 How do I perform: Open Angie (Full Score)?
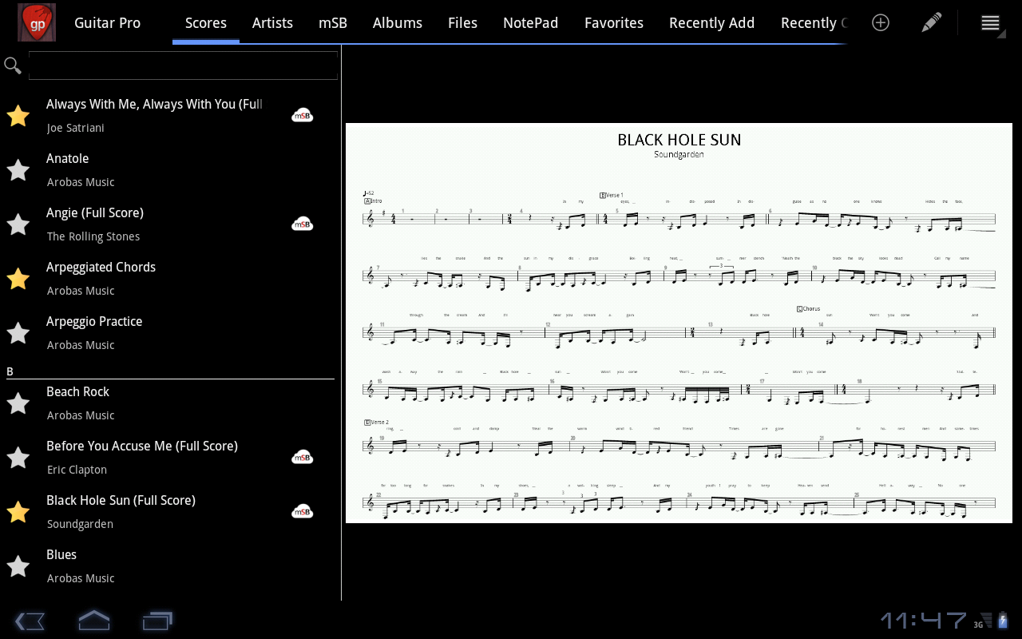[95, 212]
